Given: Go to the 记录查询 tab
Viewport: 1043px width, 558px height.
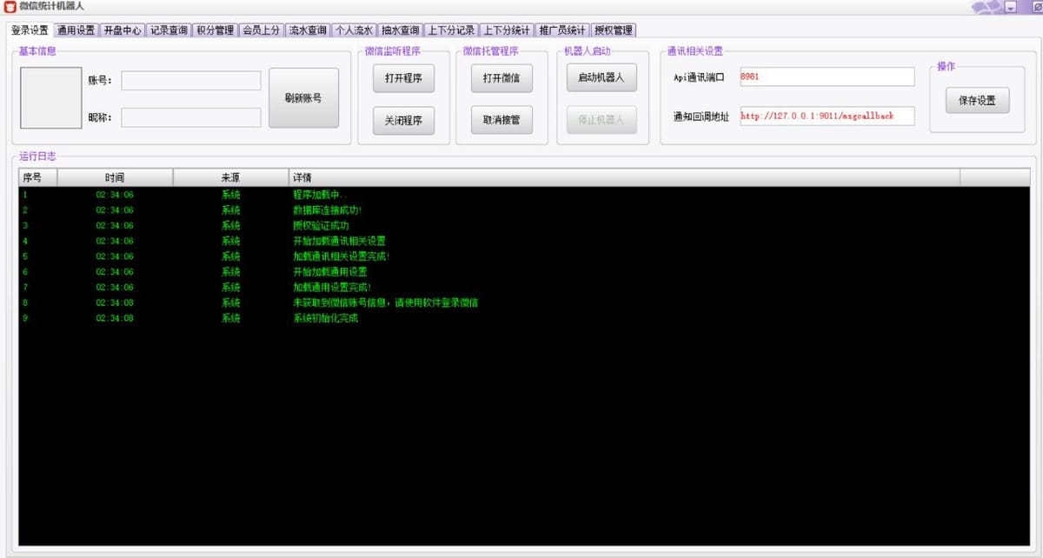Looking at the screenshot, I should (x=169, y=30).
